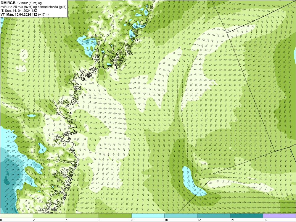
Task: Click the 14–16 m/s dark teal legend swatch
Action: 247,216
